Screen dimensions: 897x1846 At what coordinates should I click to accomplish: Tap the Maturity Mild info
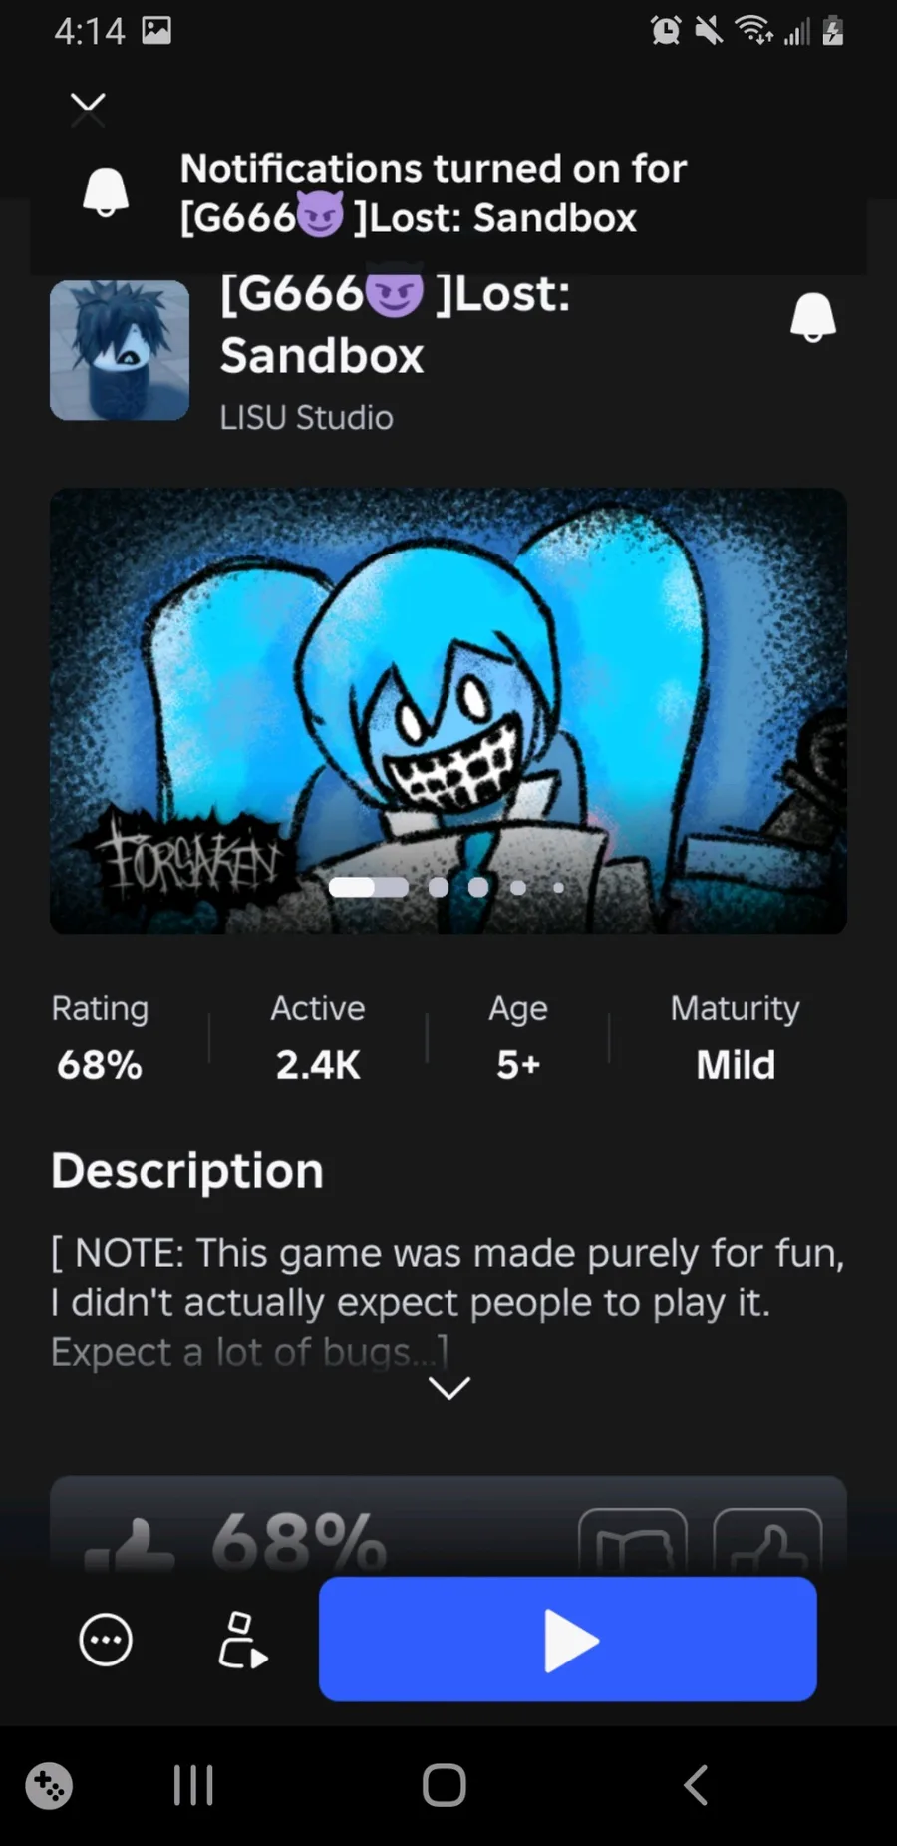(x=736, y=1037)
